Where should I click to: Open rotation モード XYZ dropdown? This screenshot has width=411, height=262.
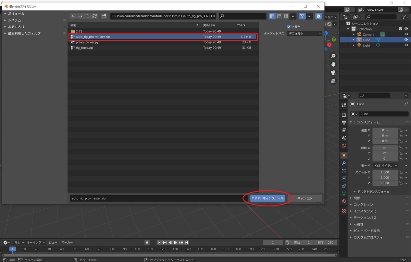[385, 166]
